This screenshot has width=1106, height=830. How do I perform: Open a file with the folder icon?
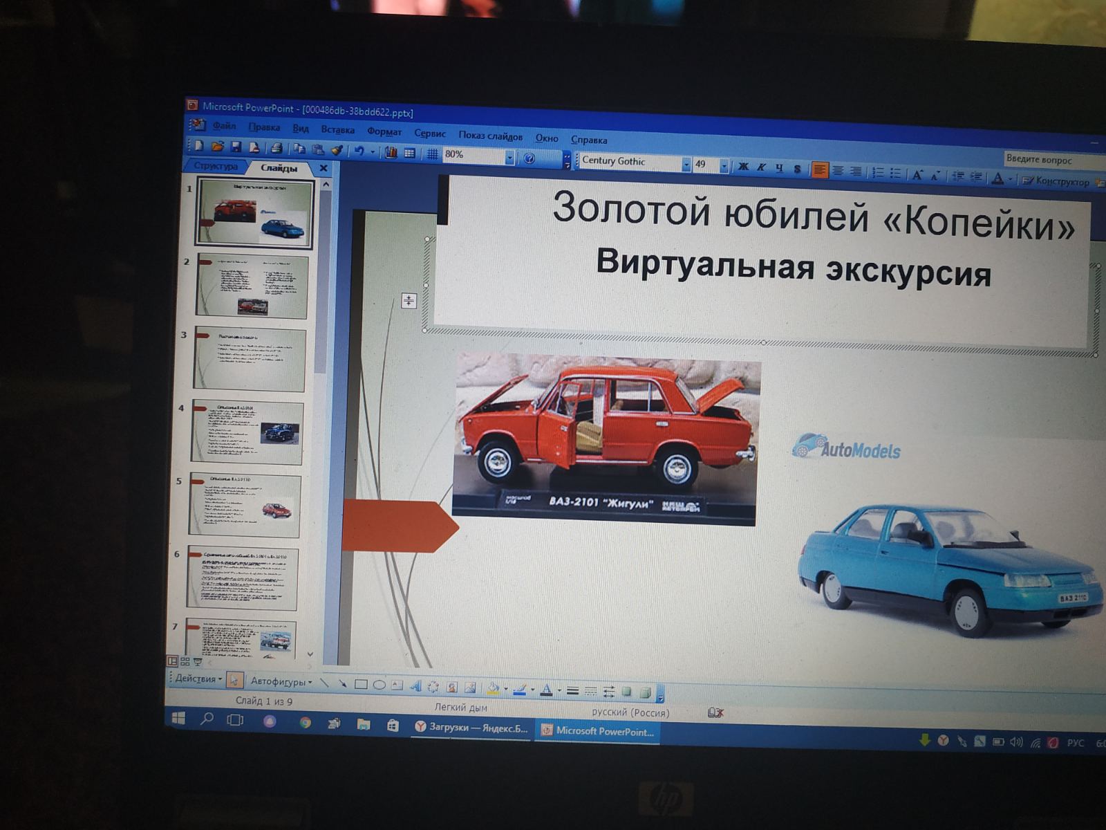pos(217,146)
